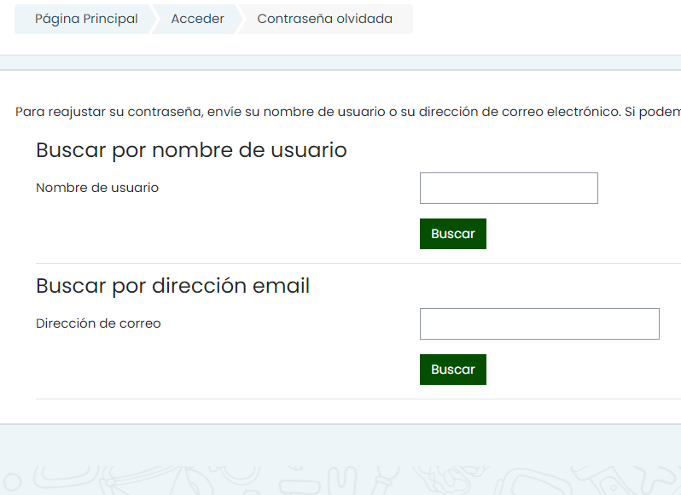Click the light blue bar below breadcrumbs

340,62
